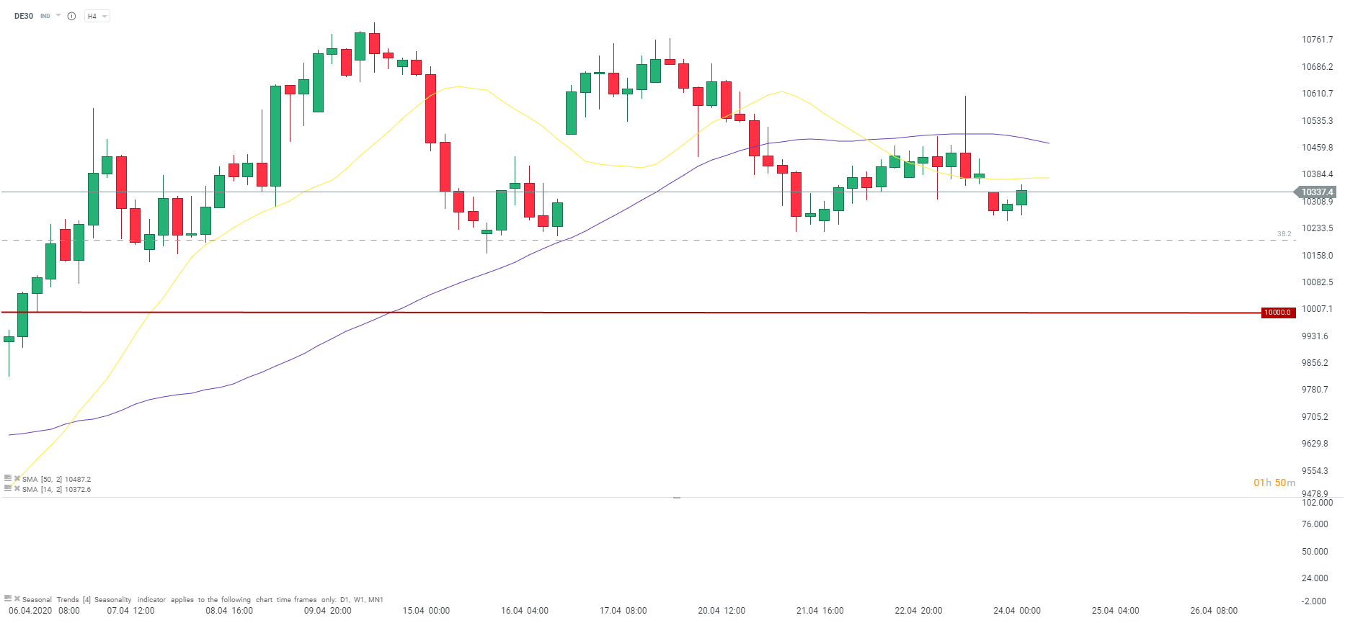The width and height of the screenshot is (1345, 623).
Task: Click the current price label 10337.4
Action: [x=1316, y=192]
